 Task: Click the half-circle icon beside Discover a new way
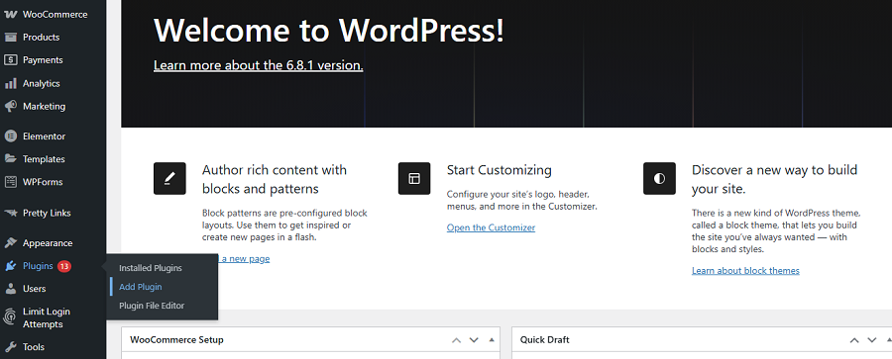tap(659, 178)
